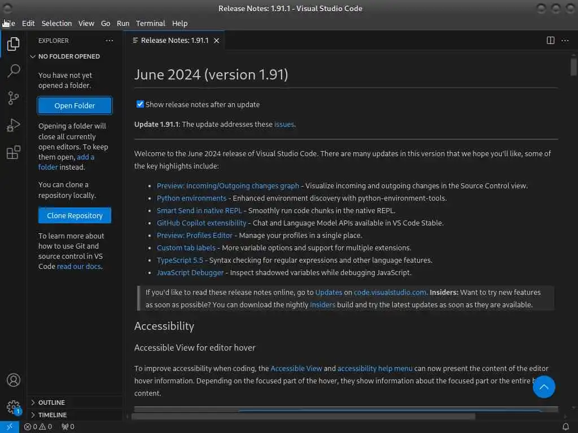Click the Clone Repository button
The height and width of the screenshot is (433, 578).
tap(75, 215)
